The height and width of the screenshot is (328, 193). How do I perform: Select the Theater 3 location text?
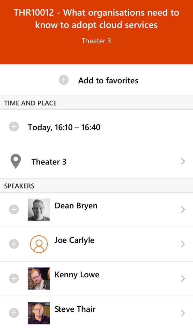(x=49, y=162)
